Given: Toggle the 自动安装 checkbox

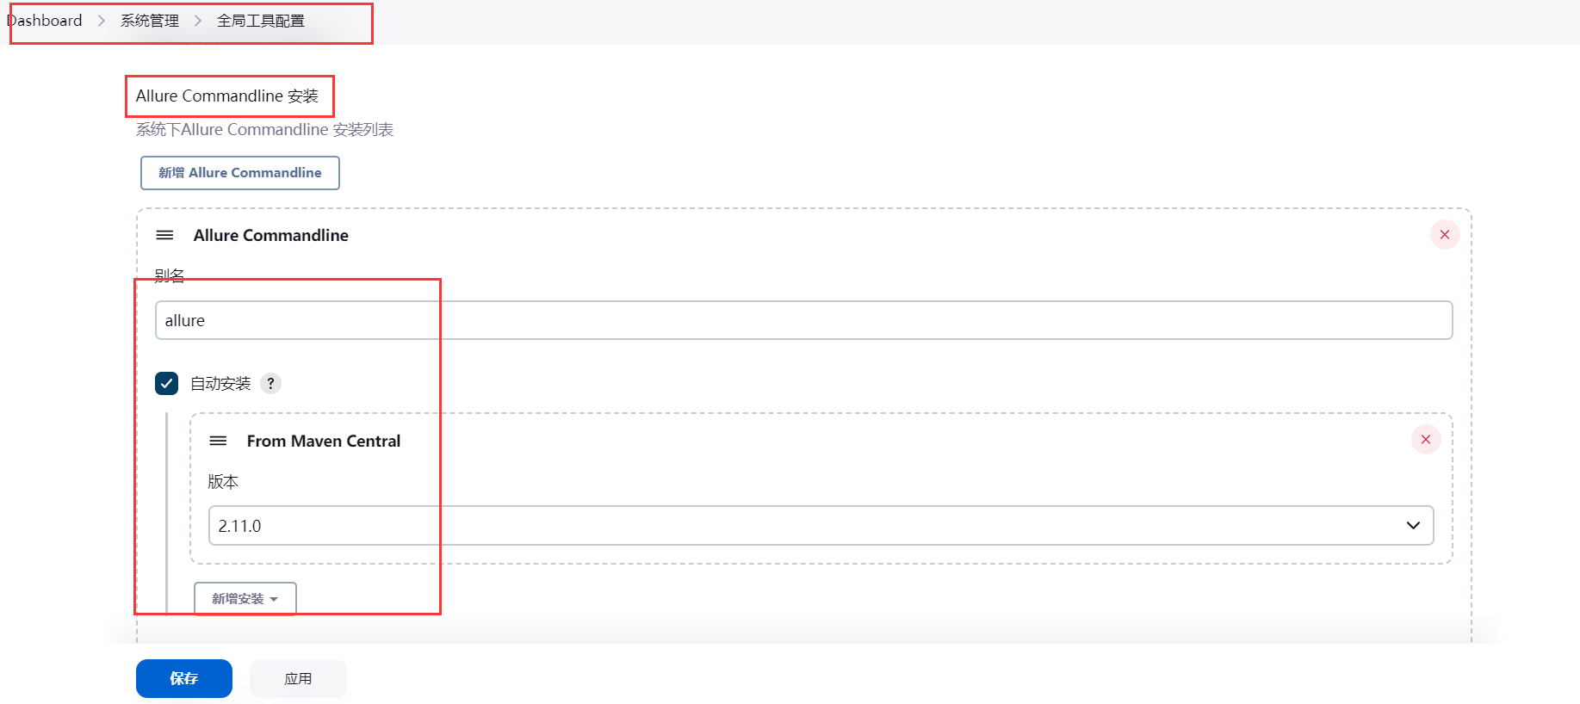Looking at the screenshot, I should (167, 384).
